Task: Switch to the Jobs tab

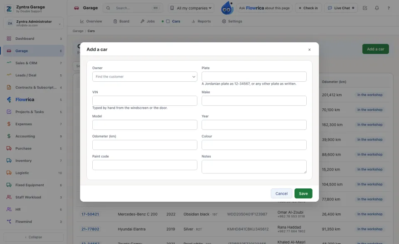Action: pos(148,21)
